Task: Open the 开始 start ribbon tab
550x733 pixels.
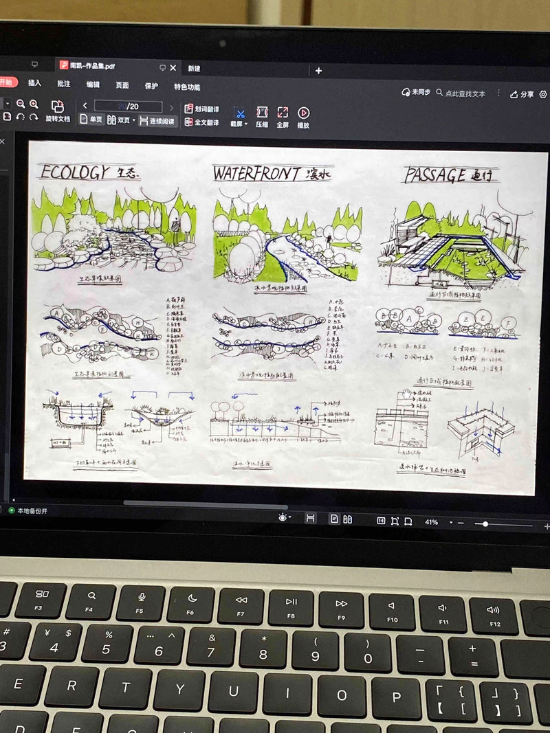Action: pos(7,82)
